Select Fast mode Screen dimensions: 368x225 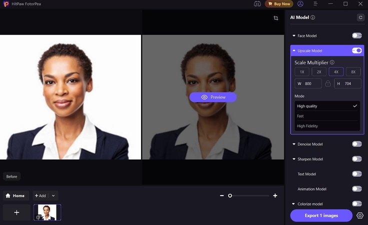[x=327, y=116]
